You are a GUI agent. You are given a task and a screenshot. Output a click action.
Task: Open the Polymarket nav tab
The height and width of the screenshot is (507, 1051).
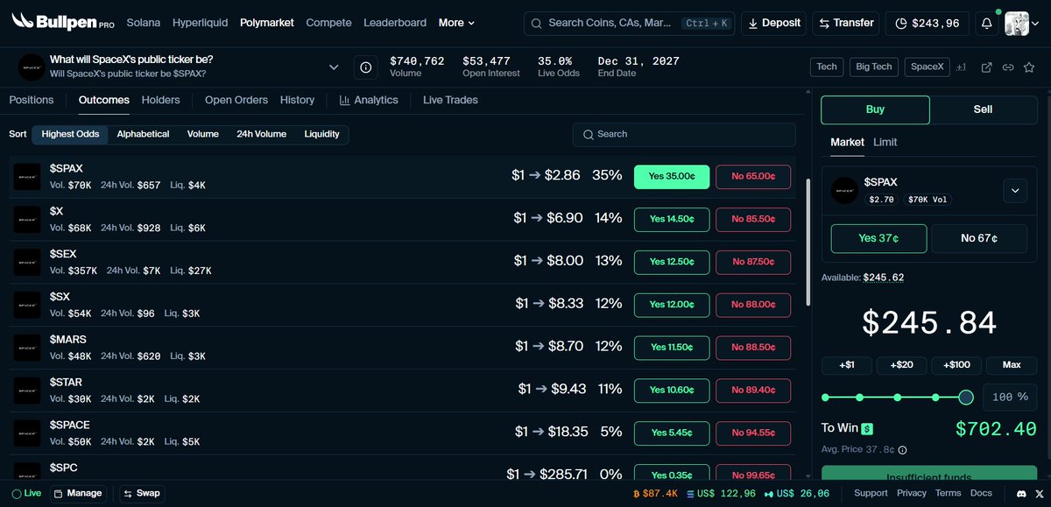pyautogui.click(x=267, y=23)
